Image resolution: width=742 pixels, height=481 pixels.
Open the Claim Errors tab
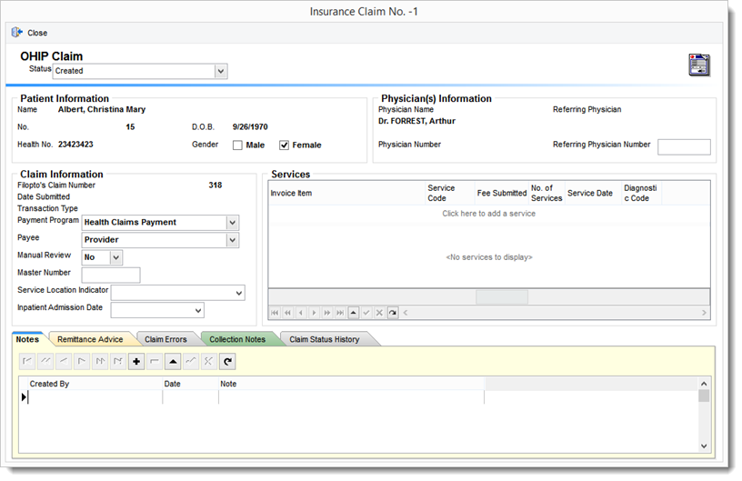coord(165,339)
